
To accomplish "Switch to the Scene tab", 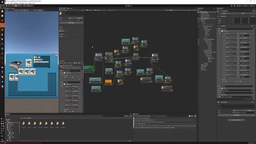I will click(8, 8).
